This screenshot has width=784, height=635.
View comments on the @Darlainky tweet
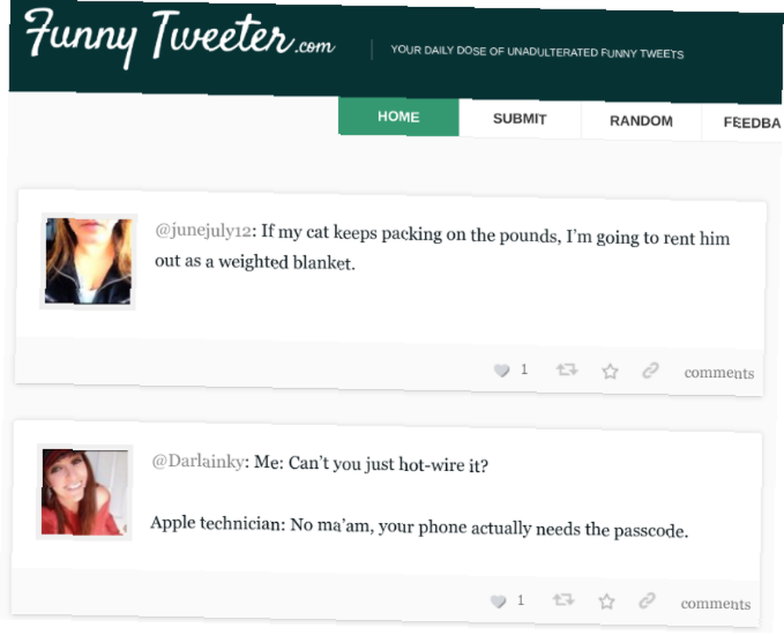[716, 604]
